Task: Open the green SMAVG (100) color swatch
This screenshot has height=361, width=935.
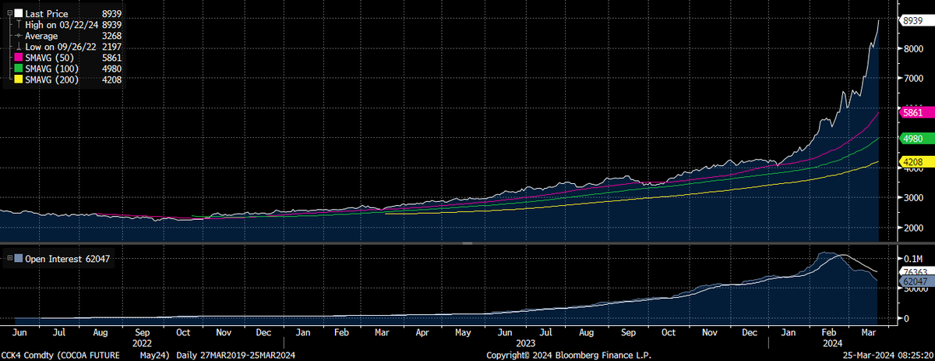Action: point(19,69)
